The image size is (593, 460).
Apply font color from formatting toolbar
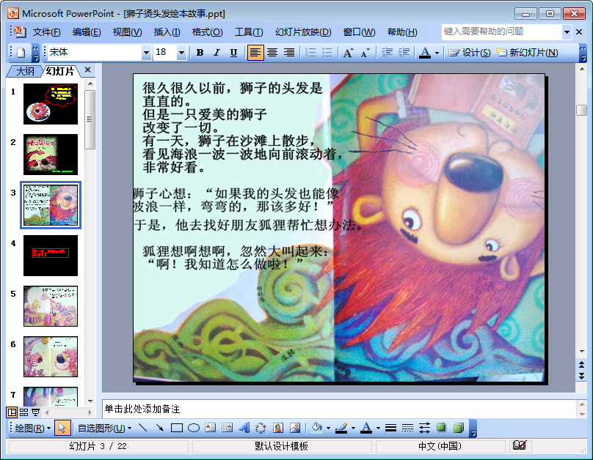425,53
